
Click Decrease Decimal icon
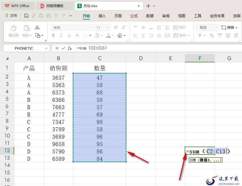coord(236,35)
